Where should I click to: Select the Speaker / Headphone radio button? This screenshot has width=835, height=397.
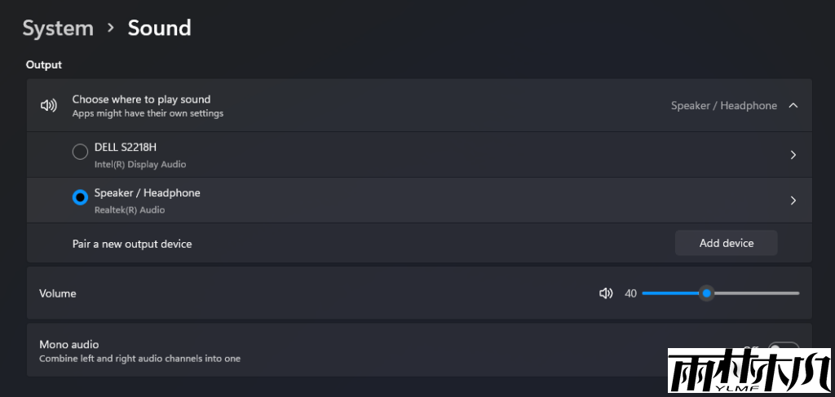[x=80, y=197]
